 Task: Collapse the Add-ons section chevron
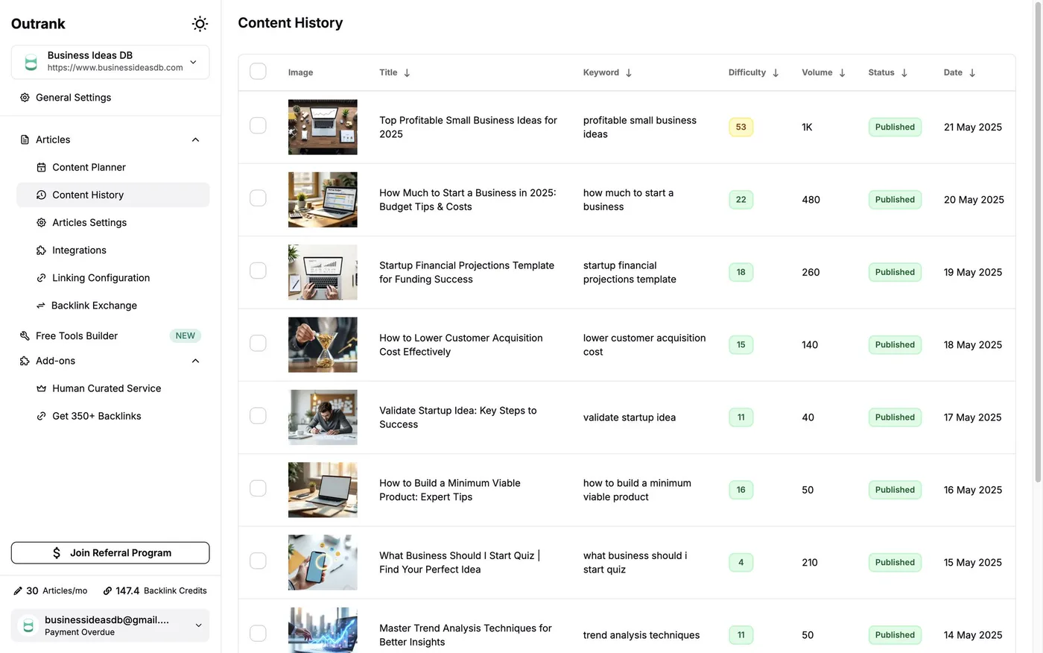coord(195,361)
